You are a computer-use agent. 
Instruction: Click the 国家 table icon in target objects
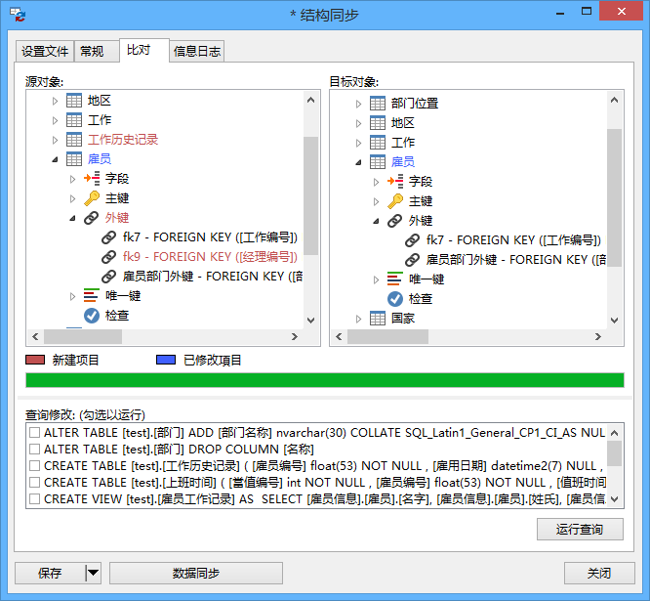[x=378, y=319]
